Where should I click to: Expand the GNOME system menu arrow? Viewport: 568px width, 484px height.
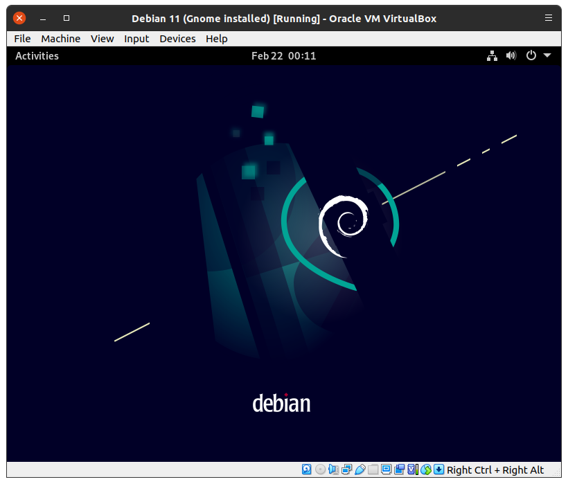(x=547, y=56)
